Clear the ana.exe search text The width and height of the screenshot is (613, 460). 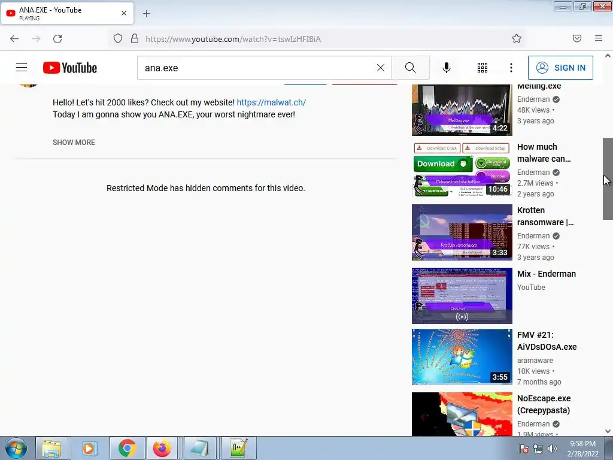[380, 68]
